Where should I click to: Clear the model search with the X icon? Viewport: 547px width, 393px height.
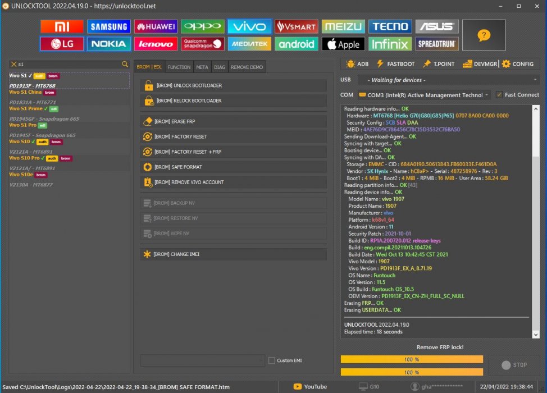13,64
